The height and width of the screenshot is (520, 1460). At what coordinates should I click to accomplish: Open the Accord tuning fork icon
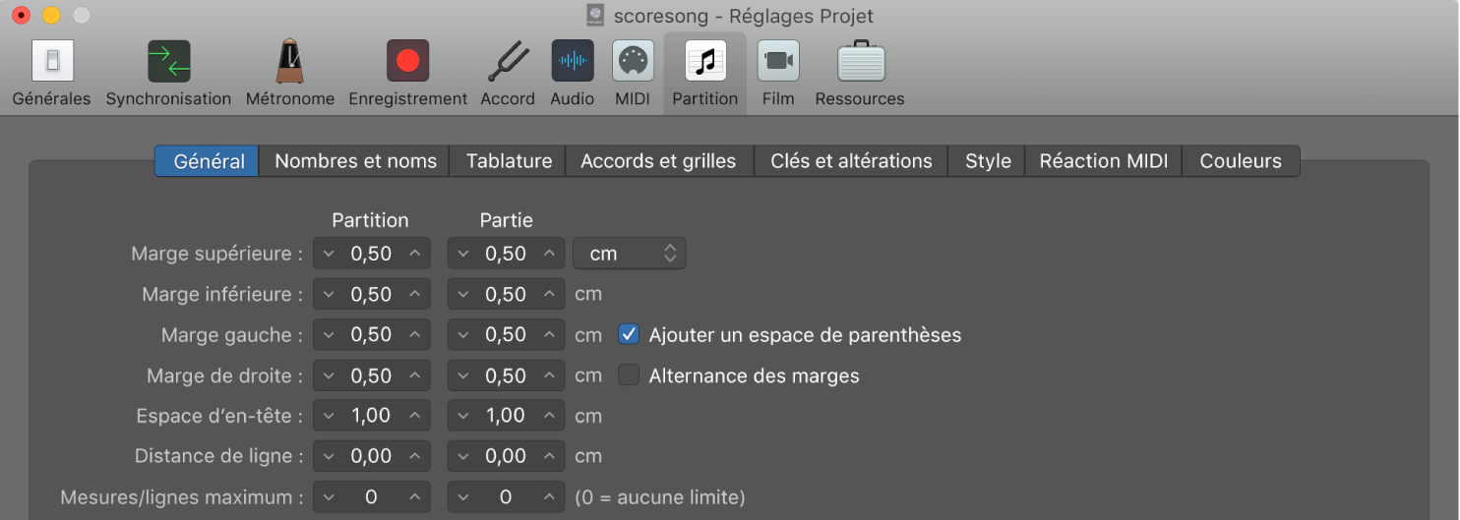pyautogui.click(x=508, y=61)
